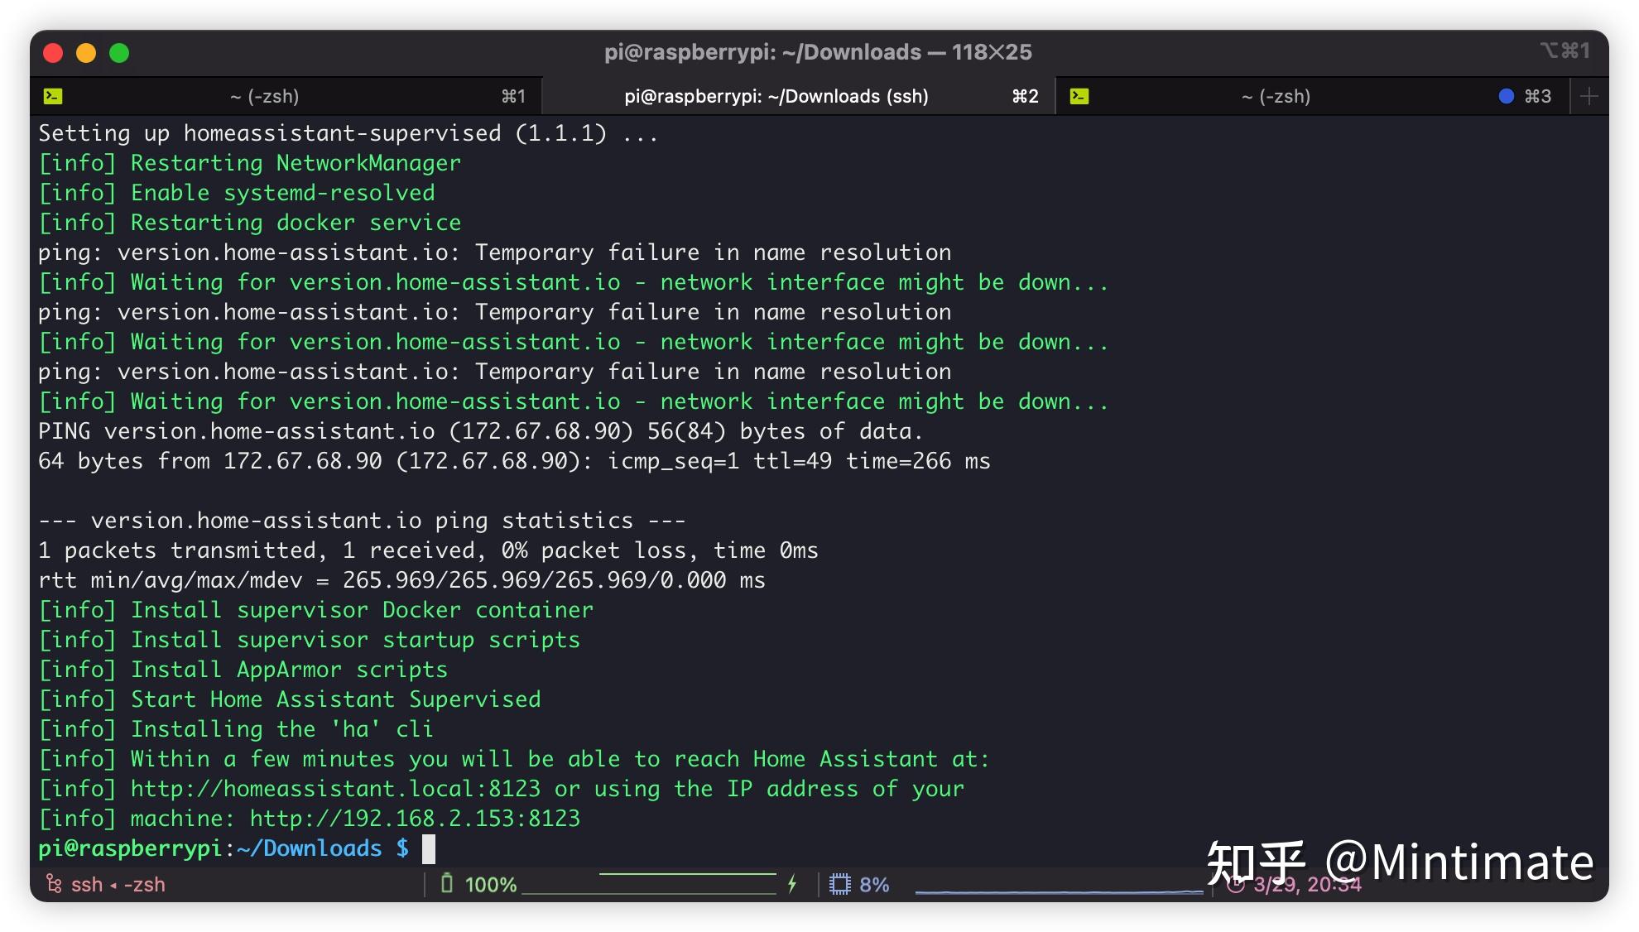Click the 'Setting up homeassistant-supervised (1.1.1)' line

coord(348,133)
